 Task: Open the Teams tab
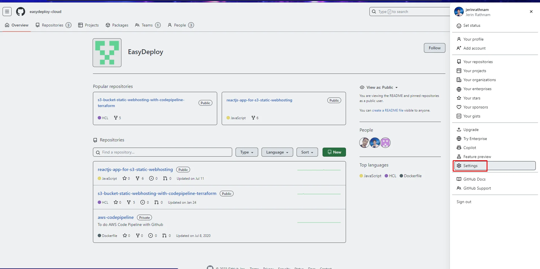click(x=148, y=25)
